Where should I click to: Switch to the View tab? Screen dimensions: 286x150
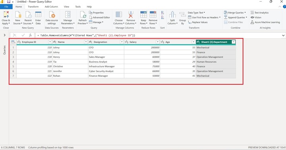(x=66, y=7)
